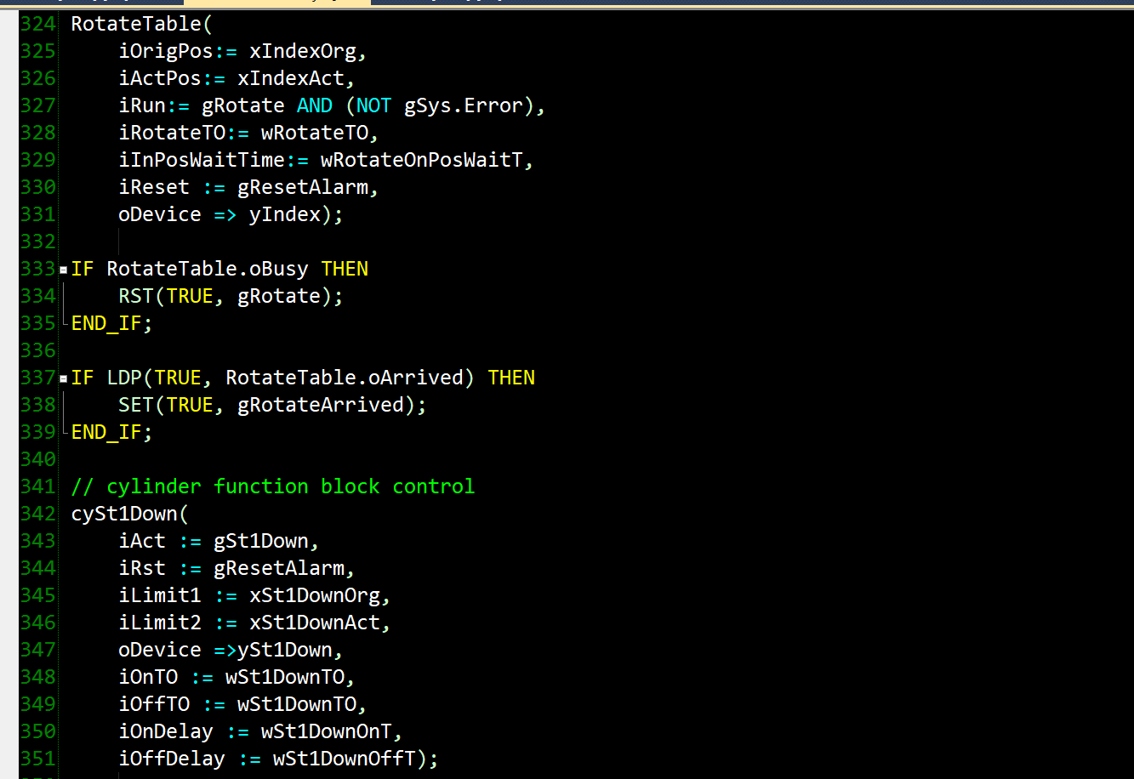This screenshot has width=1134, height=779.
Task: Select line number 336 in the gutter
Action: 37,350
